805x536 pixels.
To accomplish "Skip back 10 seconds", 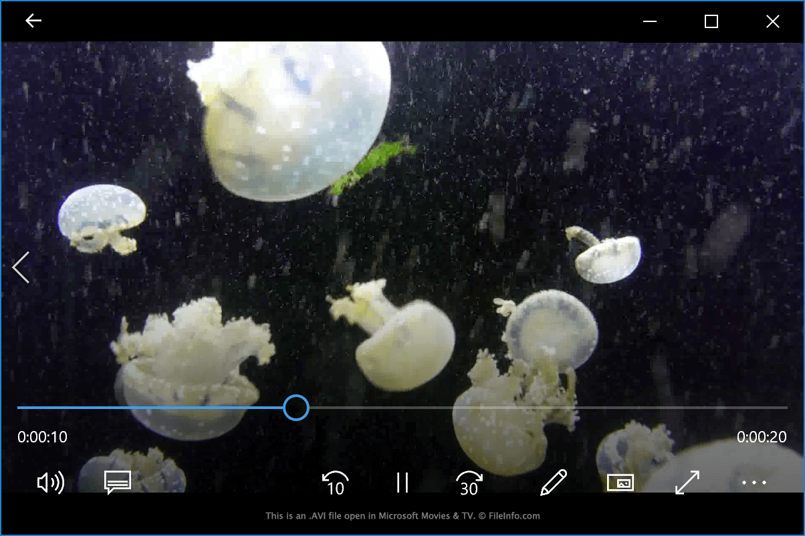I will tap(336, 483).
